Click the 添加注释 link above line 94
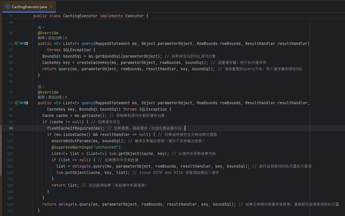 (x=55, y=97)
